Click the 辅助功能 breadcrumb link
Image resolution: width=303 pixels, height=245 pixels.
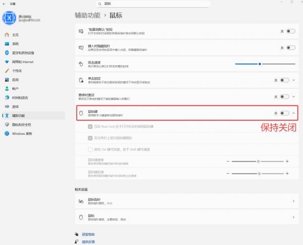tap(87, 15)
